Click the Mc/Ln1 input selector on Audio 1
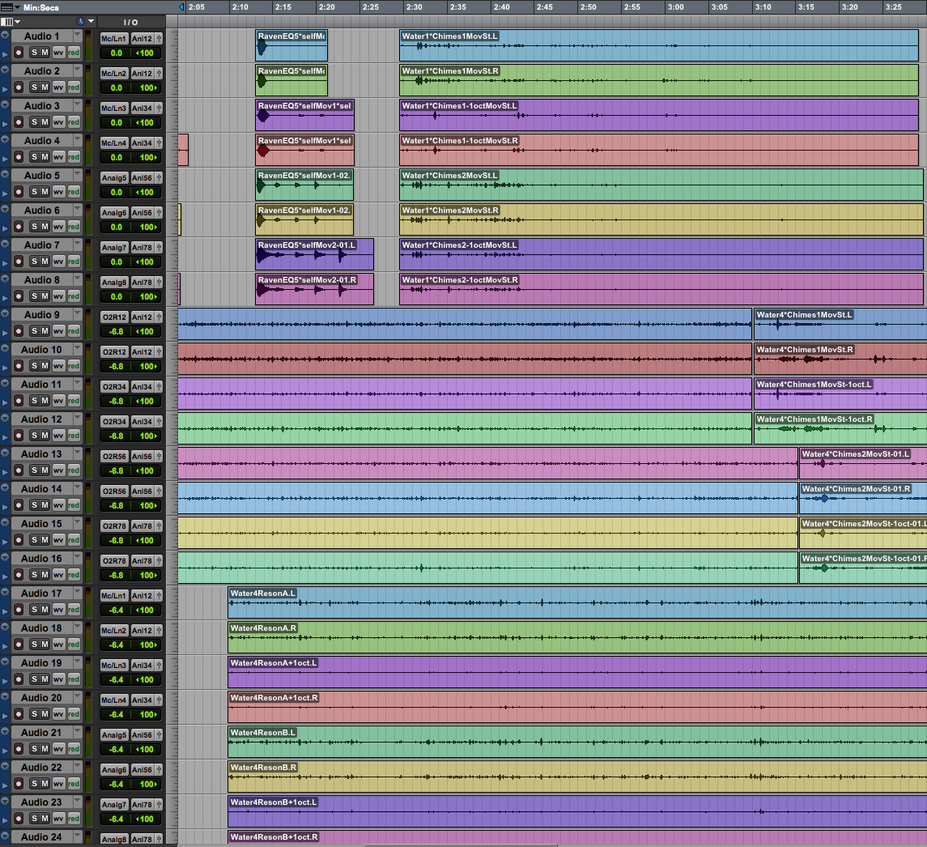This screenshot has width=927, height=847. point(113,39)
